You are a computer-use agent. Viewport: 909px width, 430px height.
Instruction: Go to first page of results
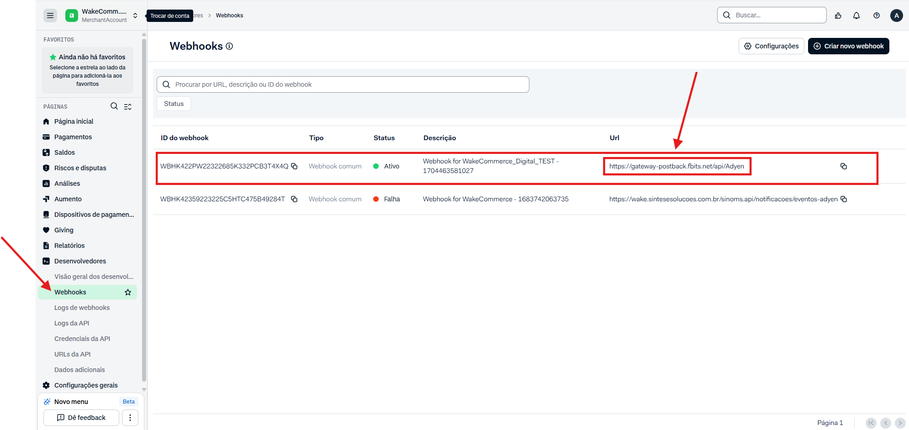click(x=871, y=423)
